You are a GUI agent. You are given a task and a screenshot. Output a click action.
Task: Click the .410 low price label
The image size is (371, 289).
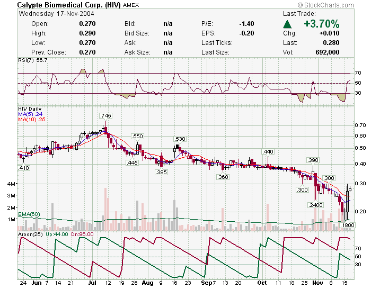pyautogui.click(x=24, y=168)
